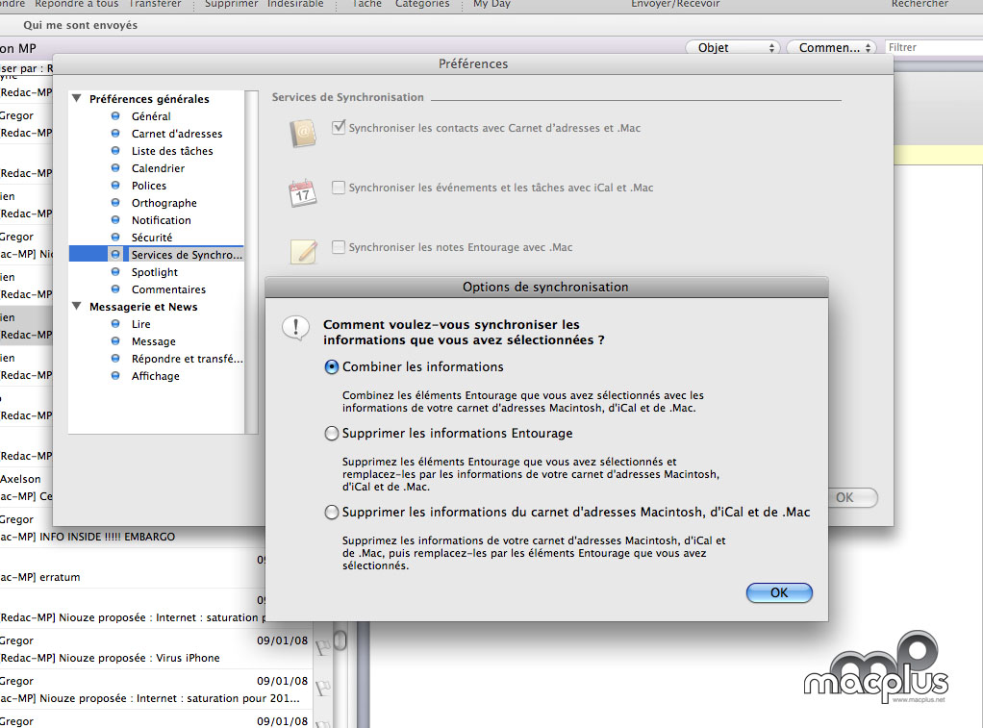The height and width of the screenshot is (728, 983).
Task: Open 'Catégories' in the toolbar
Action: [x=422, y=4]
